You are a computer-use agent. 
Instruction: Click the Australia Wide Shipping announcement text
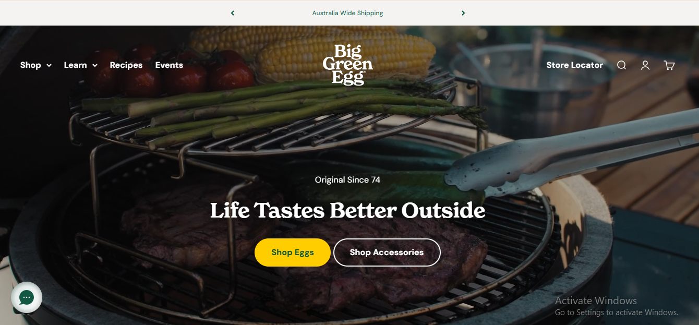pyautogui.click(x=347, y=13)
